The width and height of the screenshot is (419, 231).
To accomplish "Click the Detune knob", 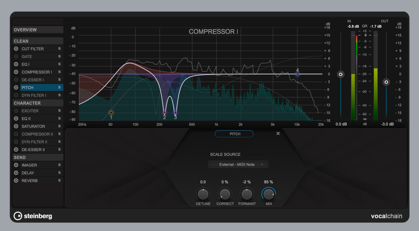I will point(203,194).
